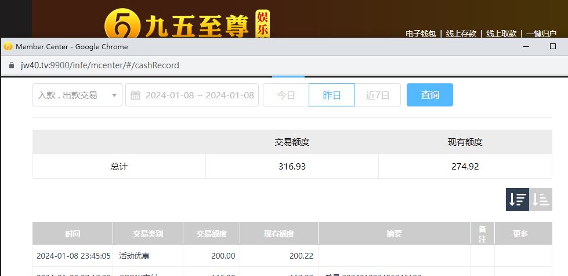Maximize the Member Center window
Screen dimensions: 568x276
coord(553,46)
